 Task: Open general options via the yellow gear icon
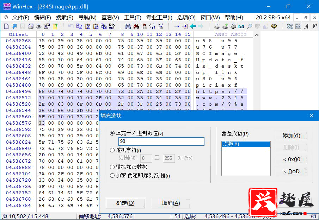274,26
